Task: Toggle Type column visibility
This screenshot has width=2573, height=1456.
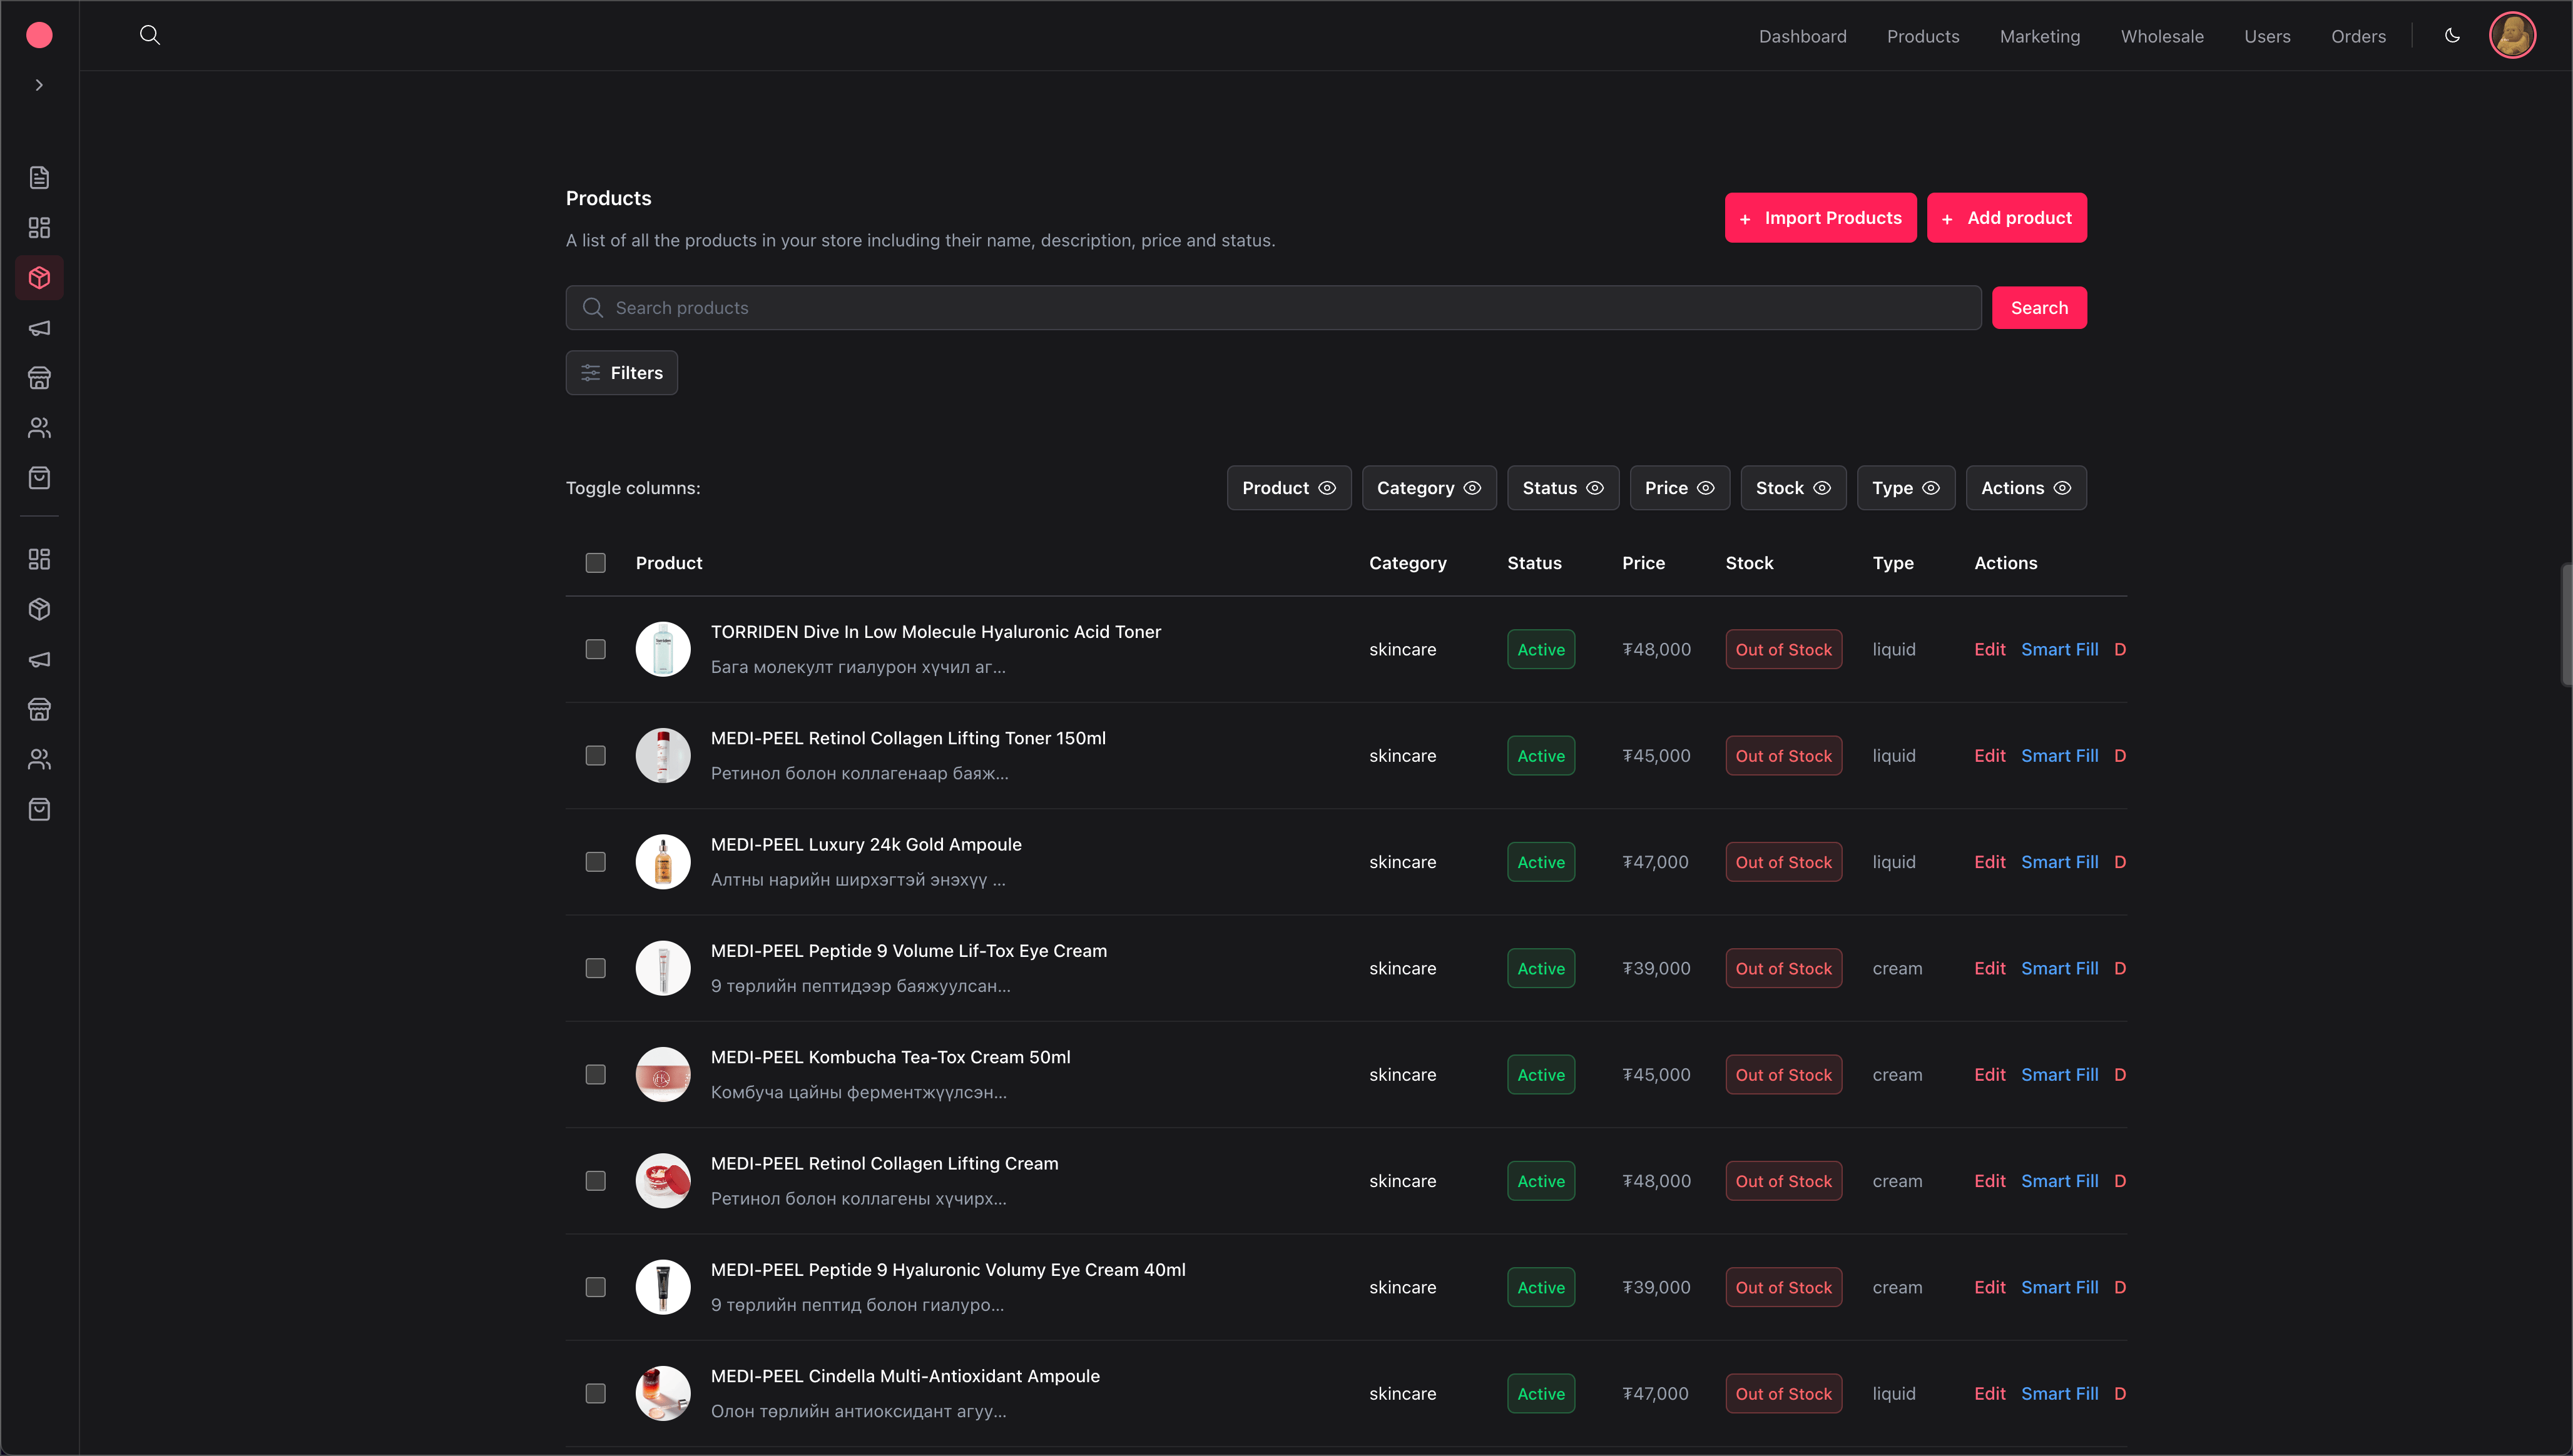Action: tap(1906, 488)
